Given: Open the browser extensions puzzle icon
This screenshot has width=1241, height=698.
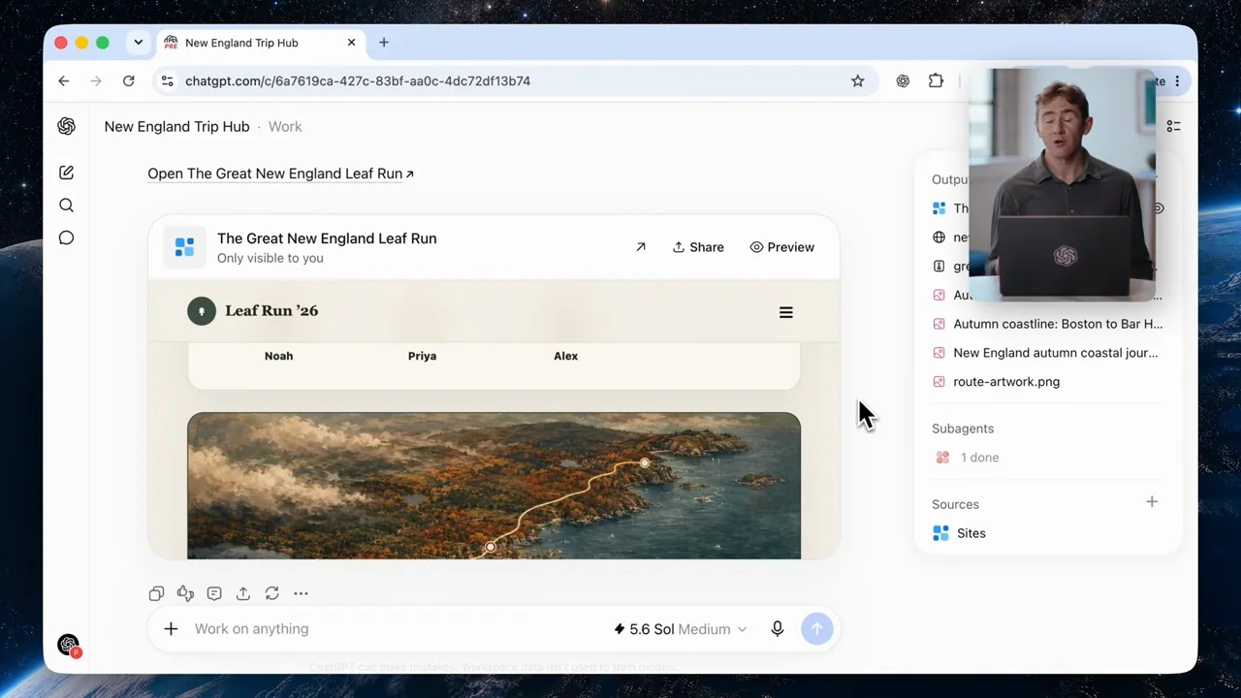Looking at the screenshot, I should pos(936,81).
